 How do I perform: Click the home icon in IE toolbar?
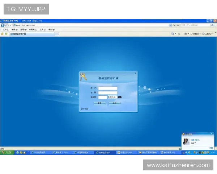[173, 34]
